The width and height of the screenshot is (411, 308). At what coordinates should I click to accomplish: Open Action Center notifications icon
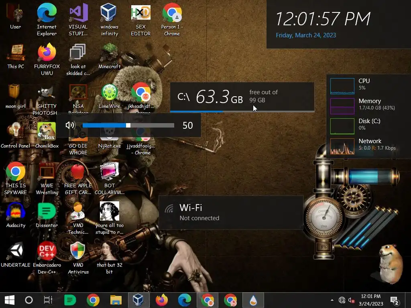pos(395,301)
